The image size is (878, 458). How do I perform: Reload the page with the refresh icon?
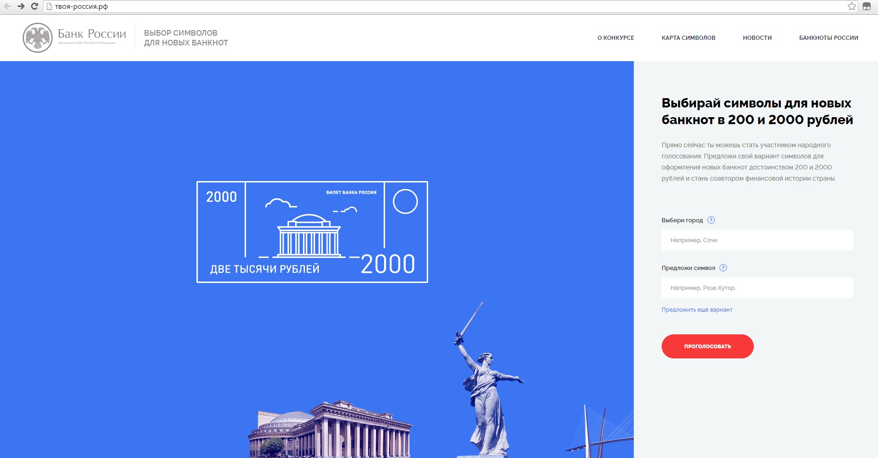[34, 6]
